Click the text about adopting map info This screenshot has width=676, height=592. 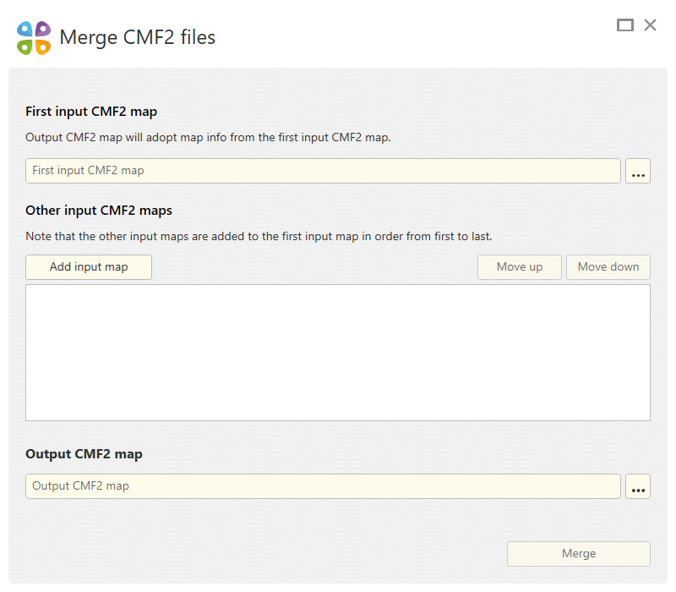coord(208,138)
